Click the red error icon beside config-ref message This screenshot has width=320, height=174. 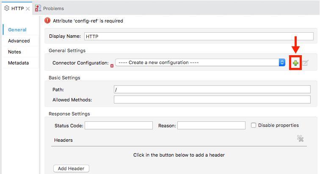click(x=47, y=20)
